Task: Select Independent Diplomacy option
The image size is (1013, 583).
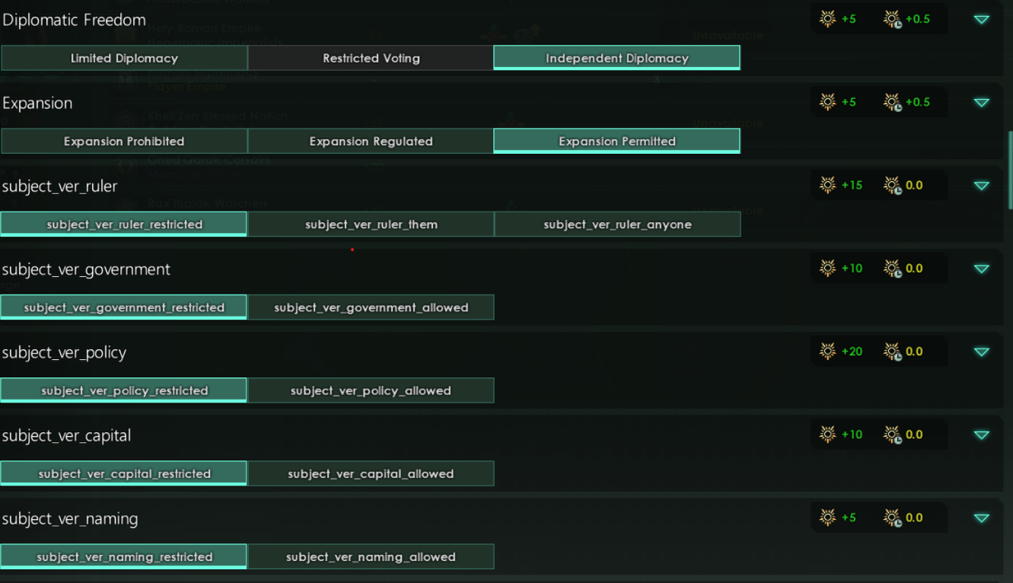Action: point(617,58)
